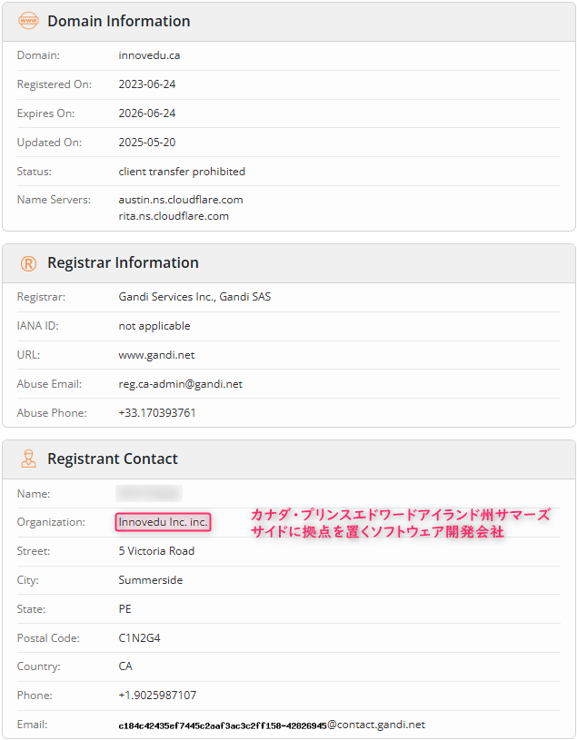The image size is (577, 740).
Task: Select abuse phone +33.170393761
Action: 157,413
